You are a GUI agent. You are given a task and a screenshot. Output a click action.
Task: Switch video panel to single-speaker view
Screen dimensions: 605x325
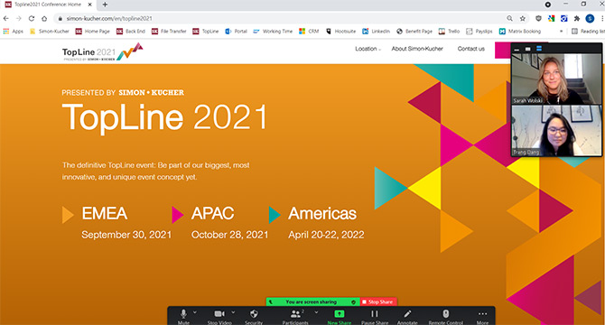[x=528, y=49]
